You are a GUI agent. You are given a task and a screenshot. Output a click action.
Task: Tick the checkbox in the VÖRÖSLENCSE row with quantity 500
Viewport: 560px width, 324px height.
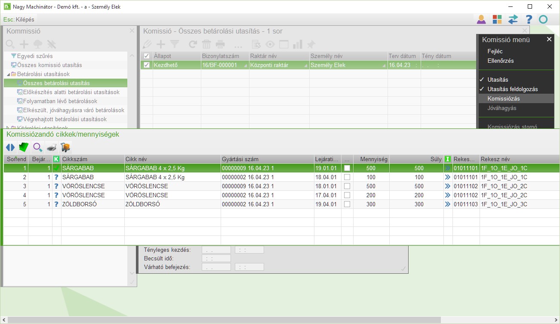pos(347,186)
